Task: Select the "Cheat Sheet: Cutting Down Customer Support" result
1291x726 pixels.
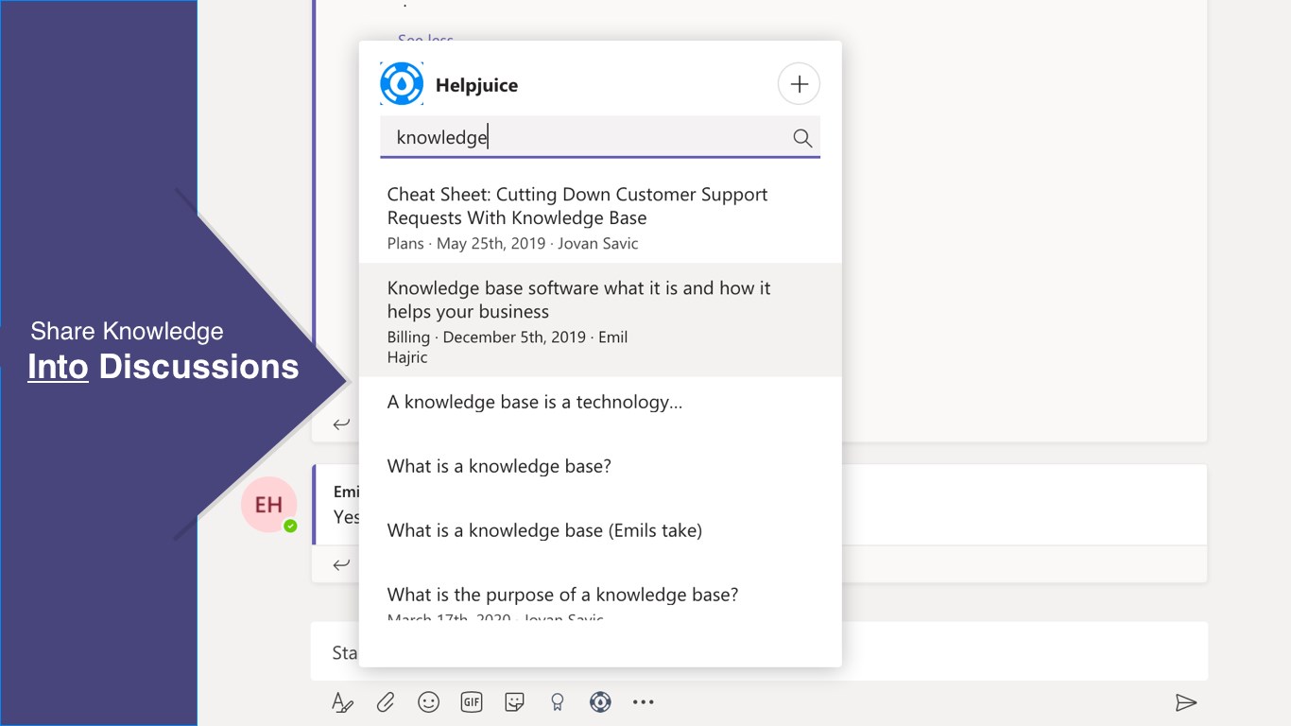Action: (x=600, y=218)
